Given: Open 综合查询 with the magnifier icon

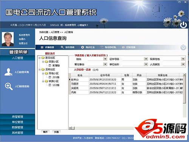Looking at the screenshot, I should [68, 47].
